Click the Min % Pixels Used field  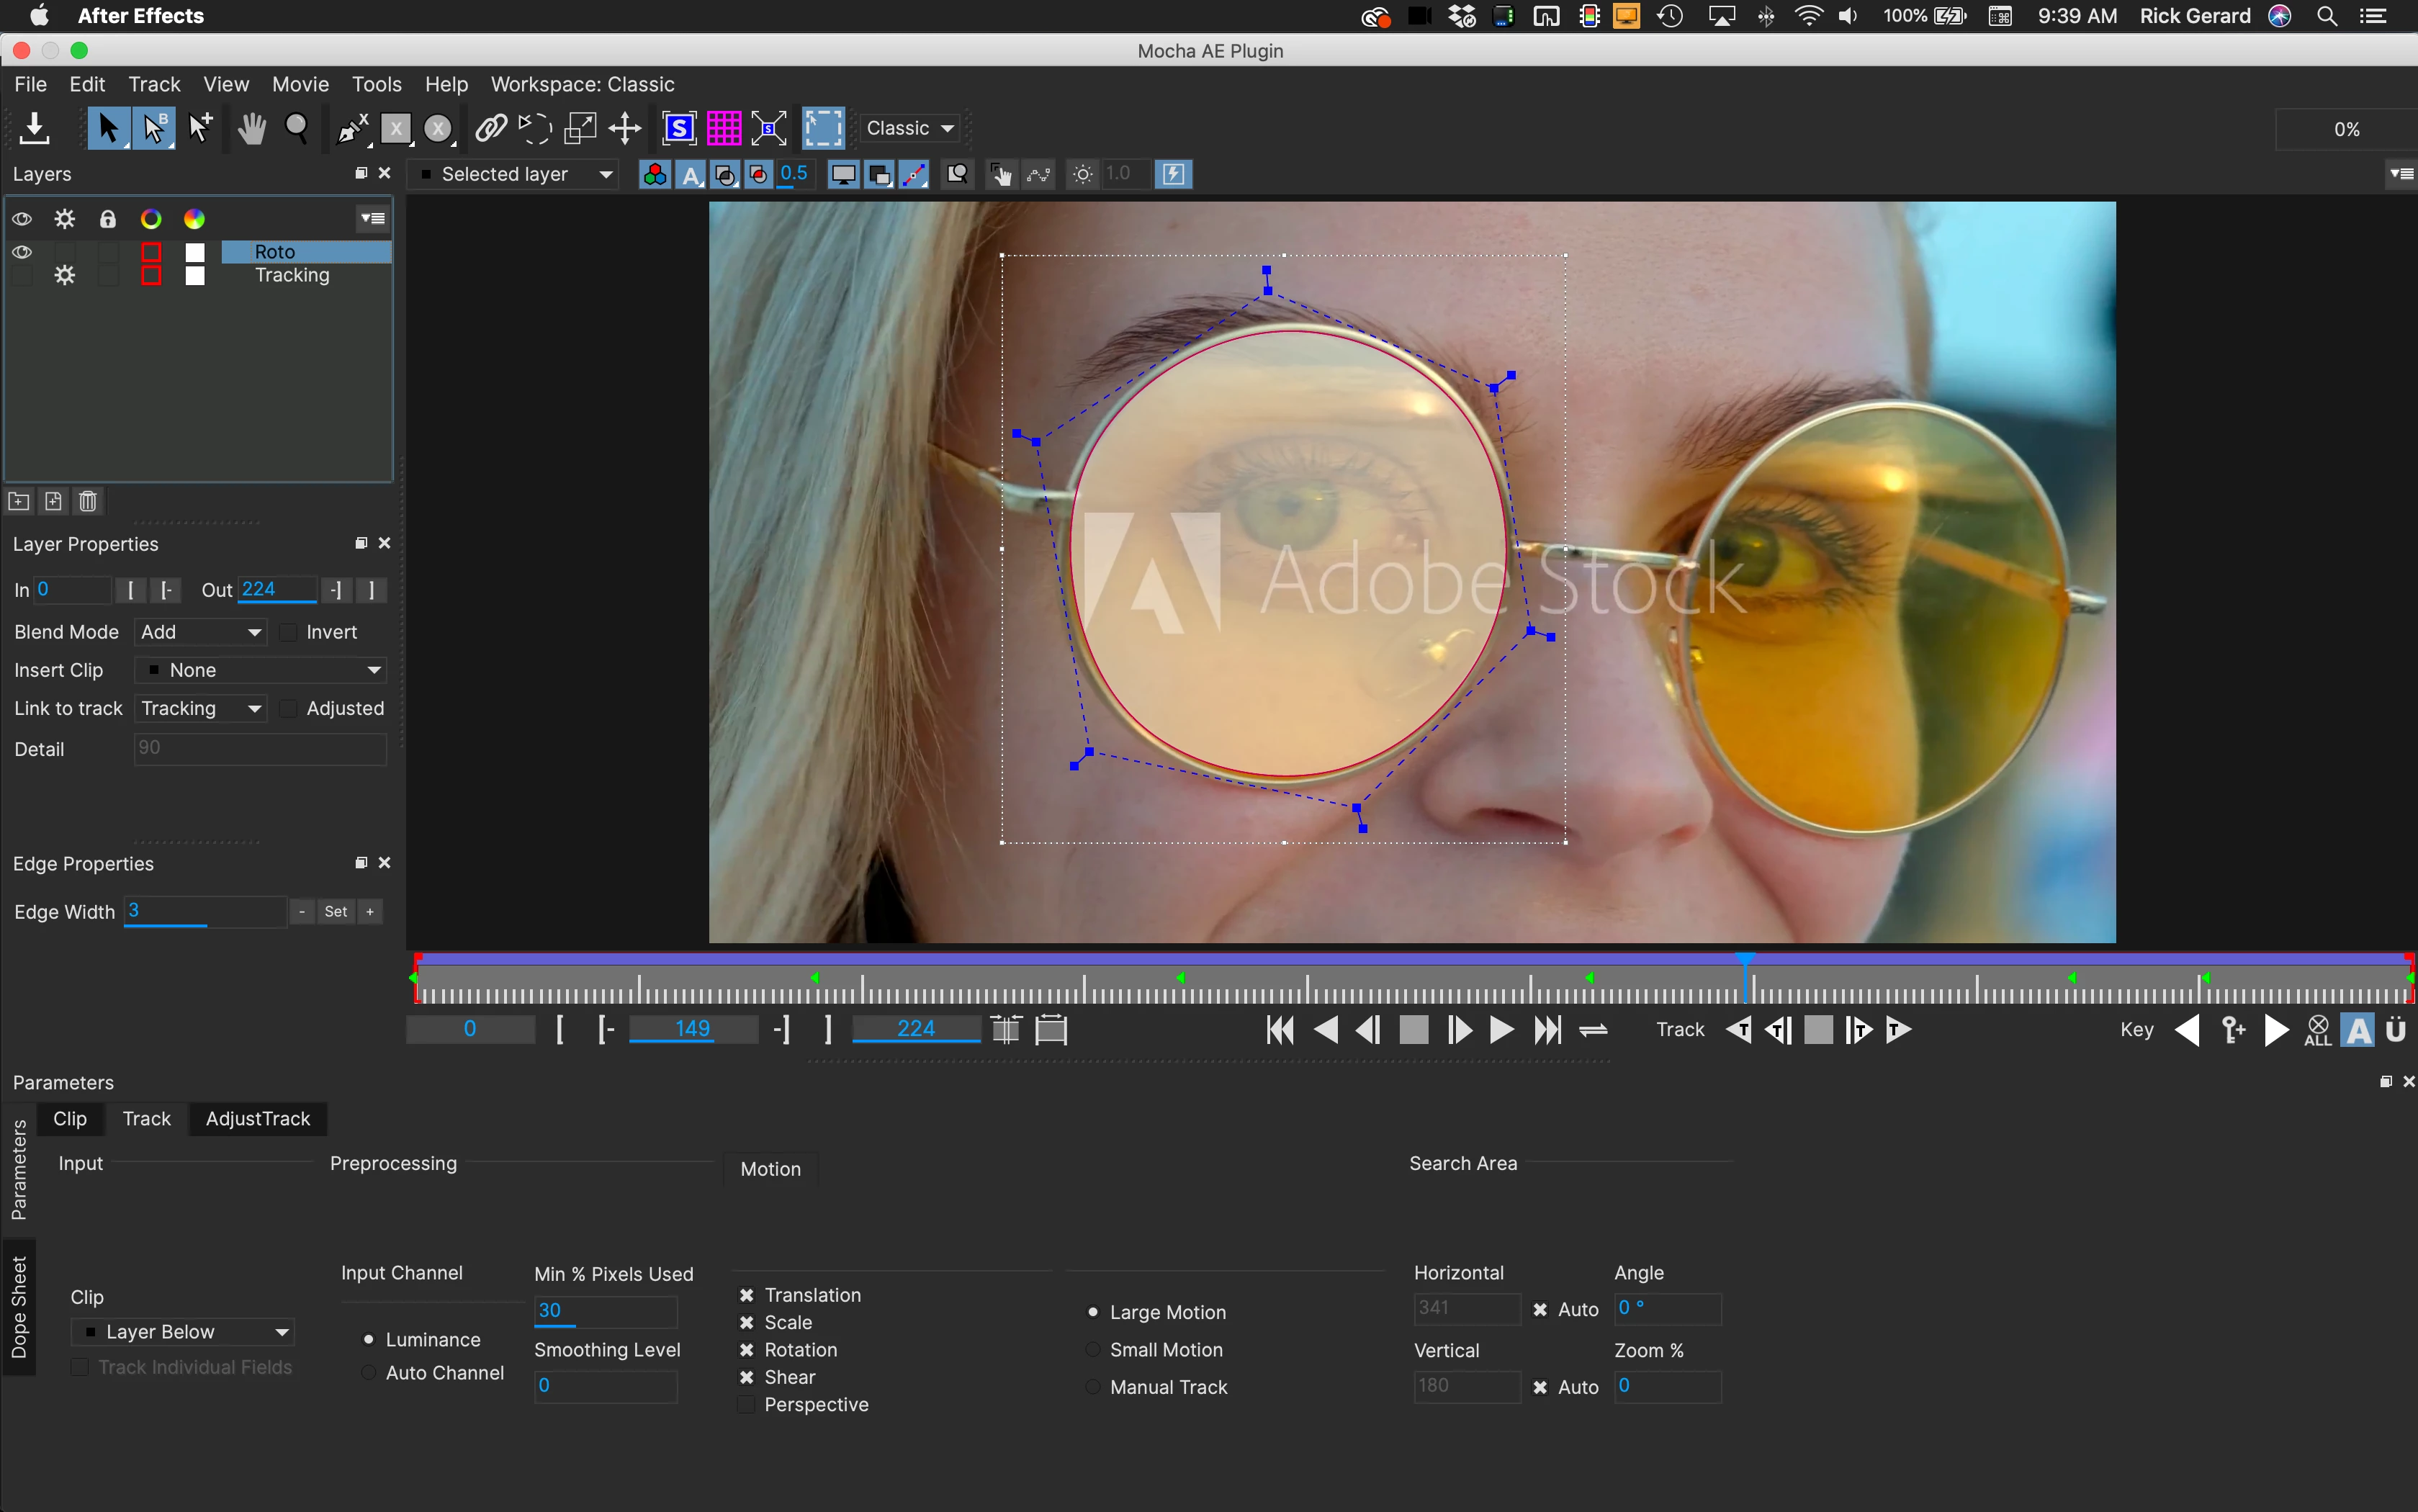(605, 1310)
